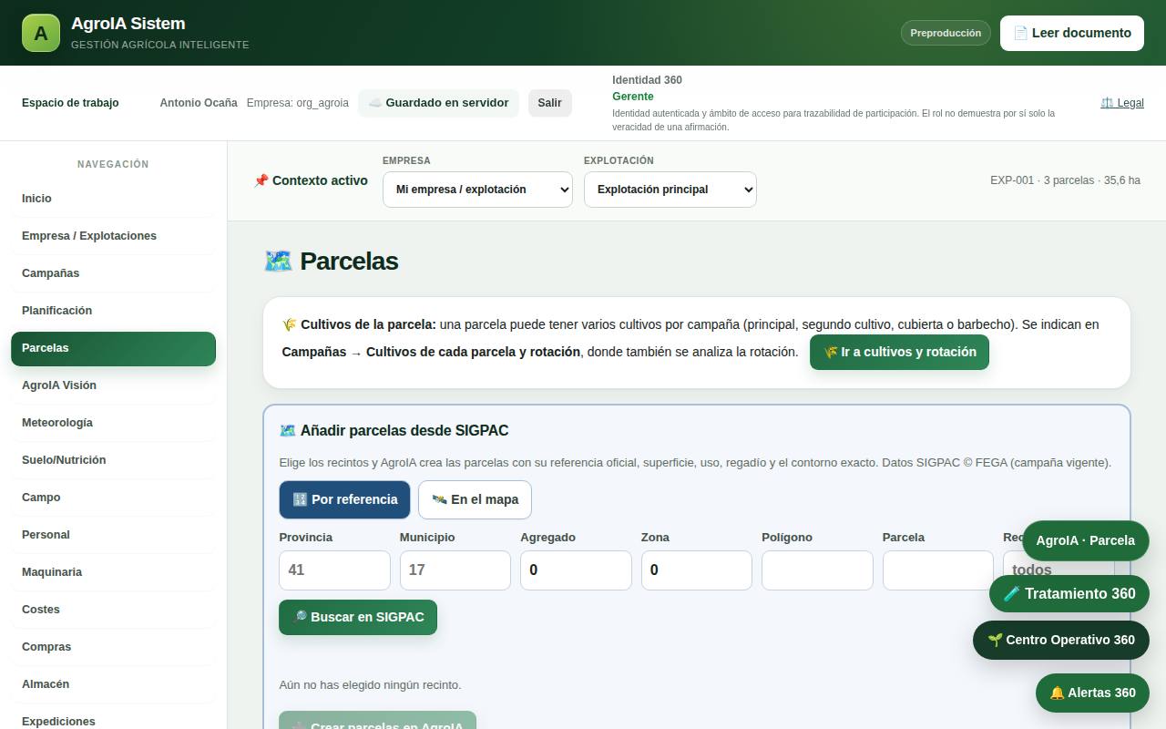Click Ir a cultivos y rotación button
The image size is (1166, 729).
(899, 352)
